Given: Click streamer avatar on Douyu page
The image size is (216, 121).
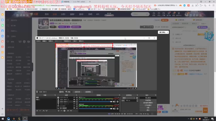Looking at the screenshot, I should coord(43,23).
